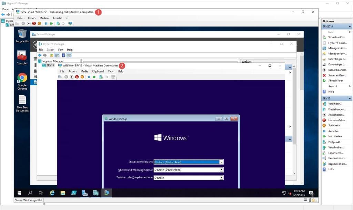This screenshot has width=353, height=210.
Task: Revert the WIN10 virtual machine
Action: click(x=106, y=77)
